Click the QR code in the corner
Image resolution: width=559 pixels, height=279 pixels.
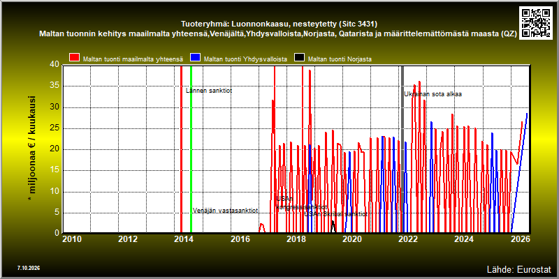point(535,23)
